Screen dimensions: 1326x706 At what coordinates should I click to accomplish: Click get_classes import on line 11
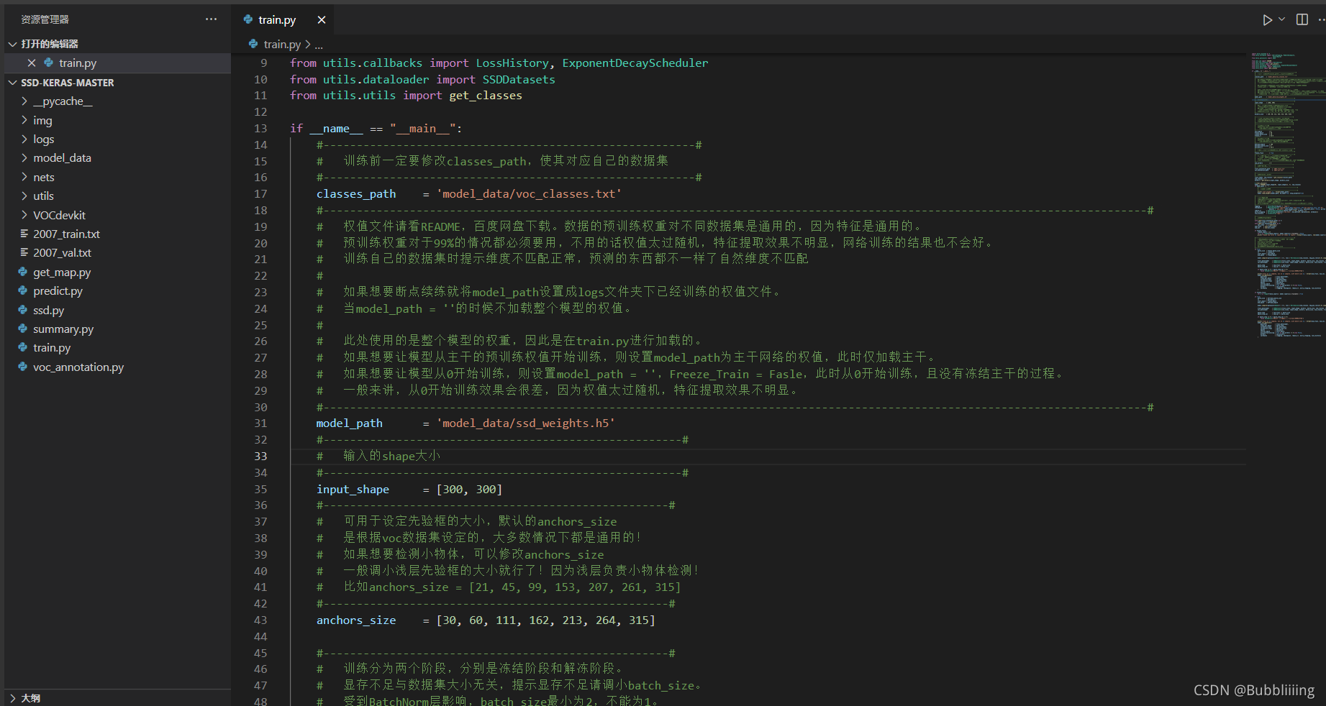[x=486, y=96]
